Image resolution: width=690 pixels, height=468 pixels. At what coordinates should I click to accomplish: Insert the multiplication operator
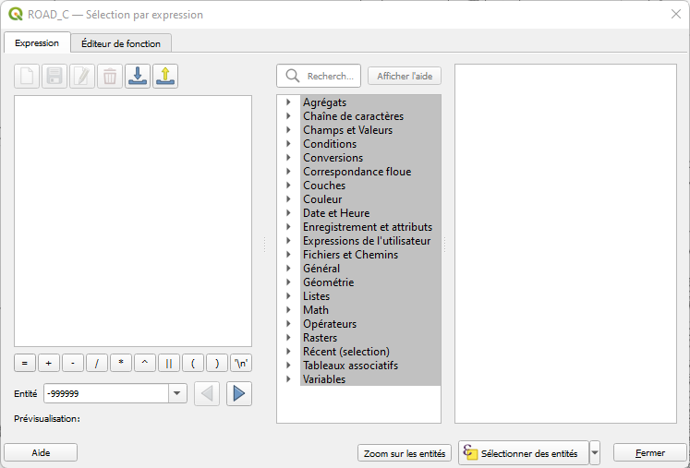coord(121,364)
